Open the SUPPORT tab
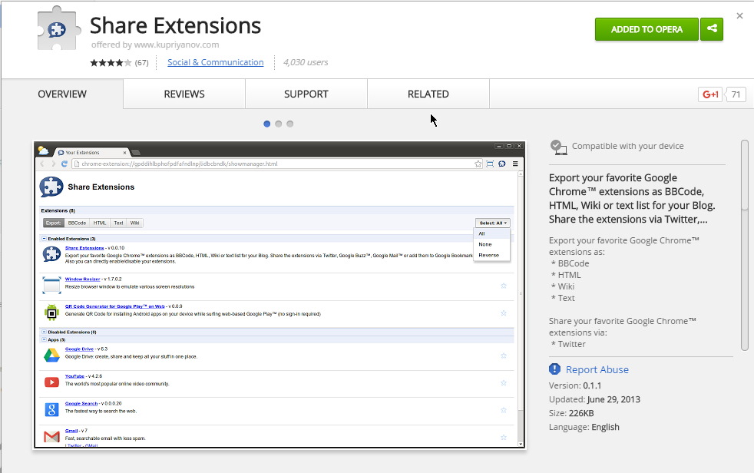This screenshot has width=754, height=473. 306,94
